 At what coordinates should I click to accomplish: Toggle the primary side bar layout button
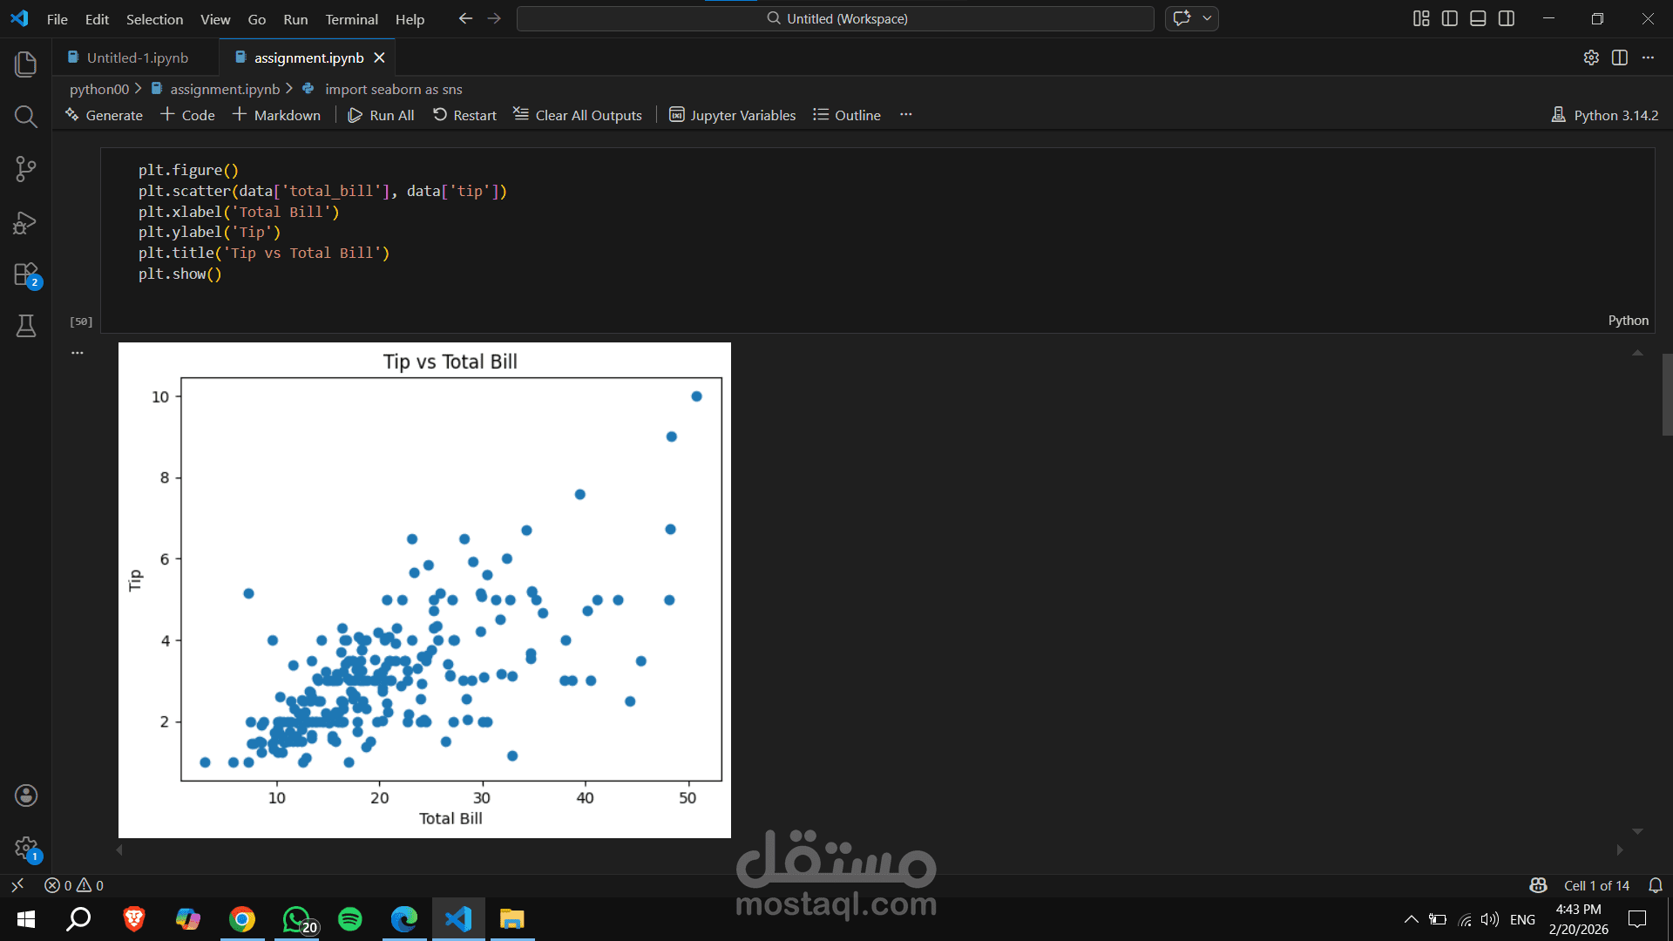(x=1450, y=18)
